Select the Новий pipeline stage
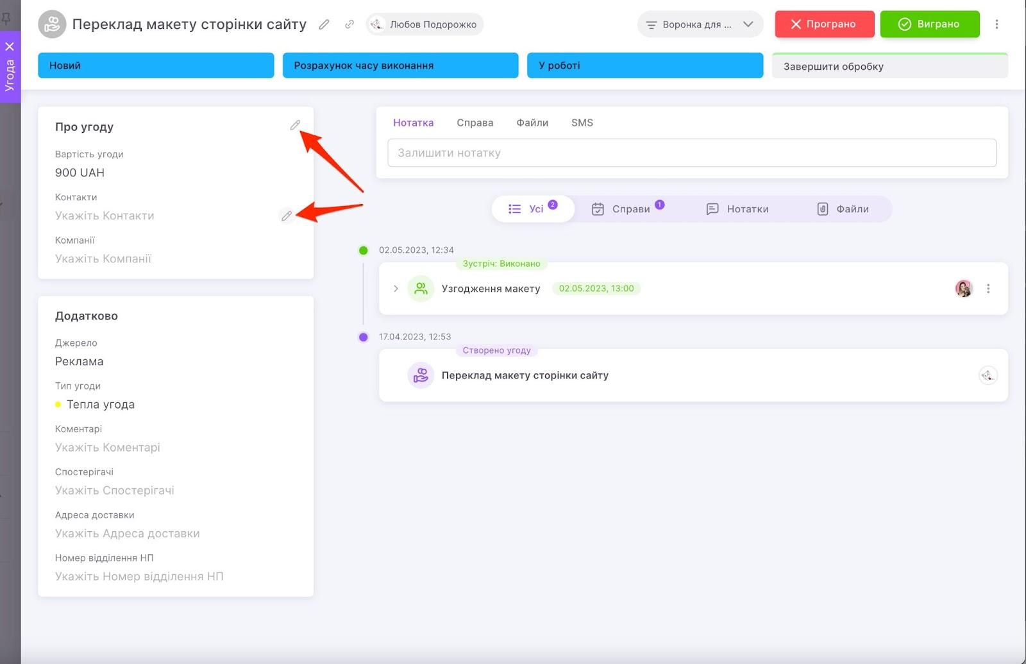 coord(156,65)
